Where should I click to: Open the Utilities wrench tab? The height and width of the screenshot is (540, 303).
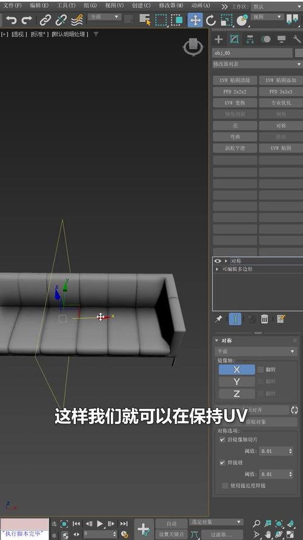(x=297, y=39)
